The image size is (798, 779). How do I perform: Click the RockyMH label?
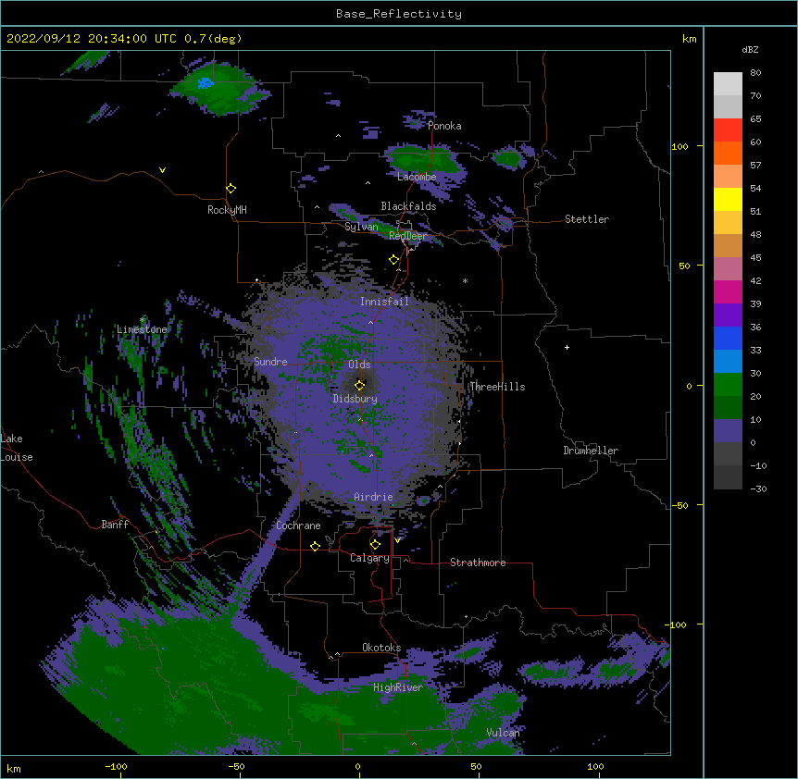coord(227,210)
